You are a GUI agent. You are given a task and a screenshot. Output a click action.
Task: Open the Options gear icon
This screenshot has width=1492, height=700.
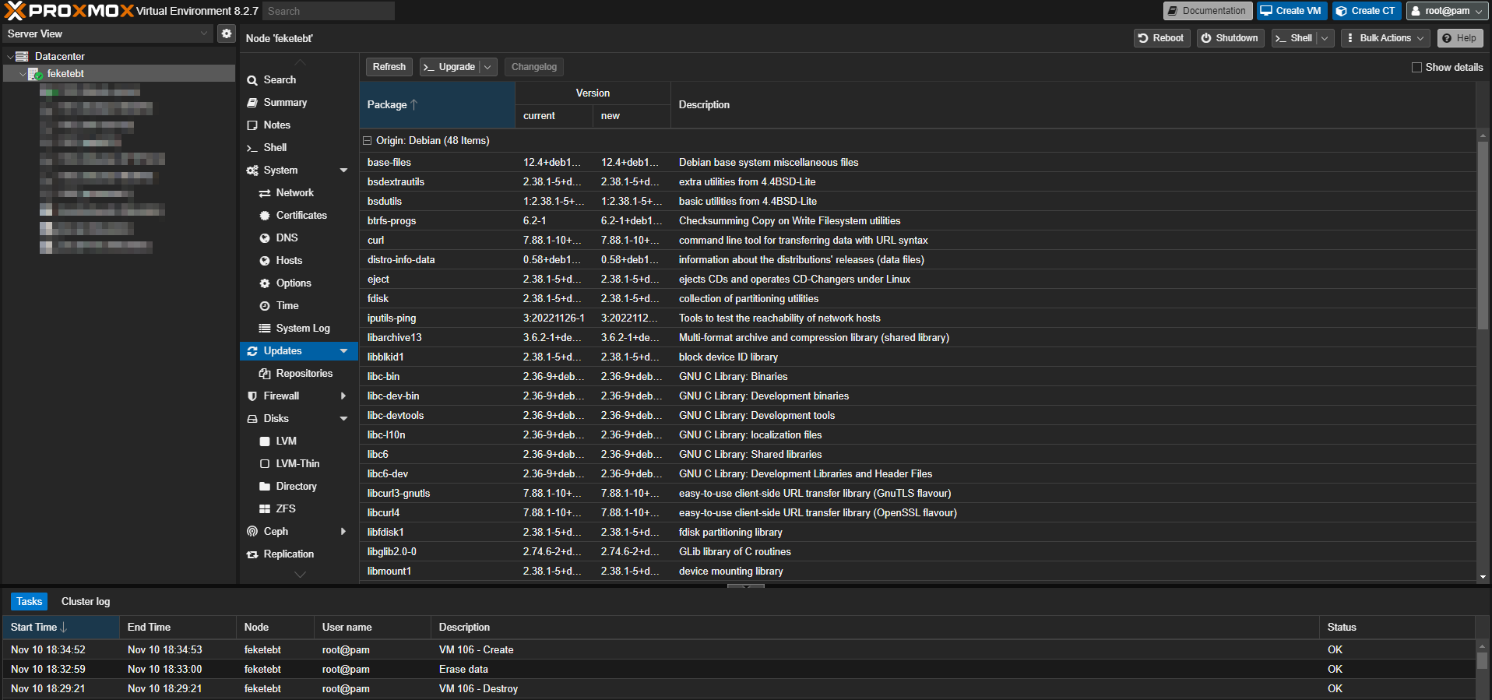pyautogui.click(x=265, y=283)
